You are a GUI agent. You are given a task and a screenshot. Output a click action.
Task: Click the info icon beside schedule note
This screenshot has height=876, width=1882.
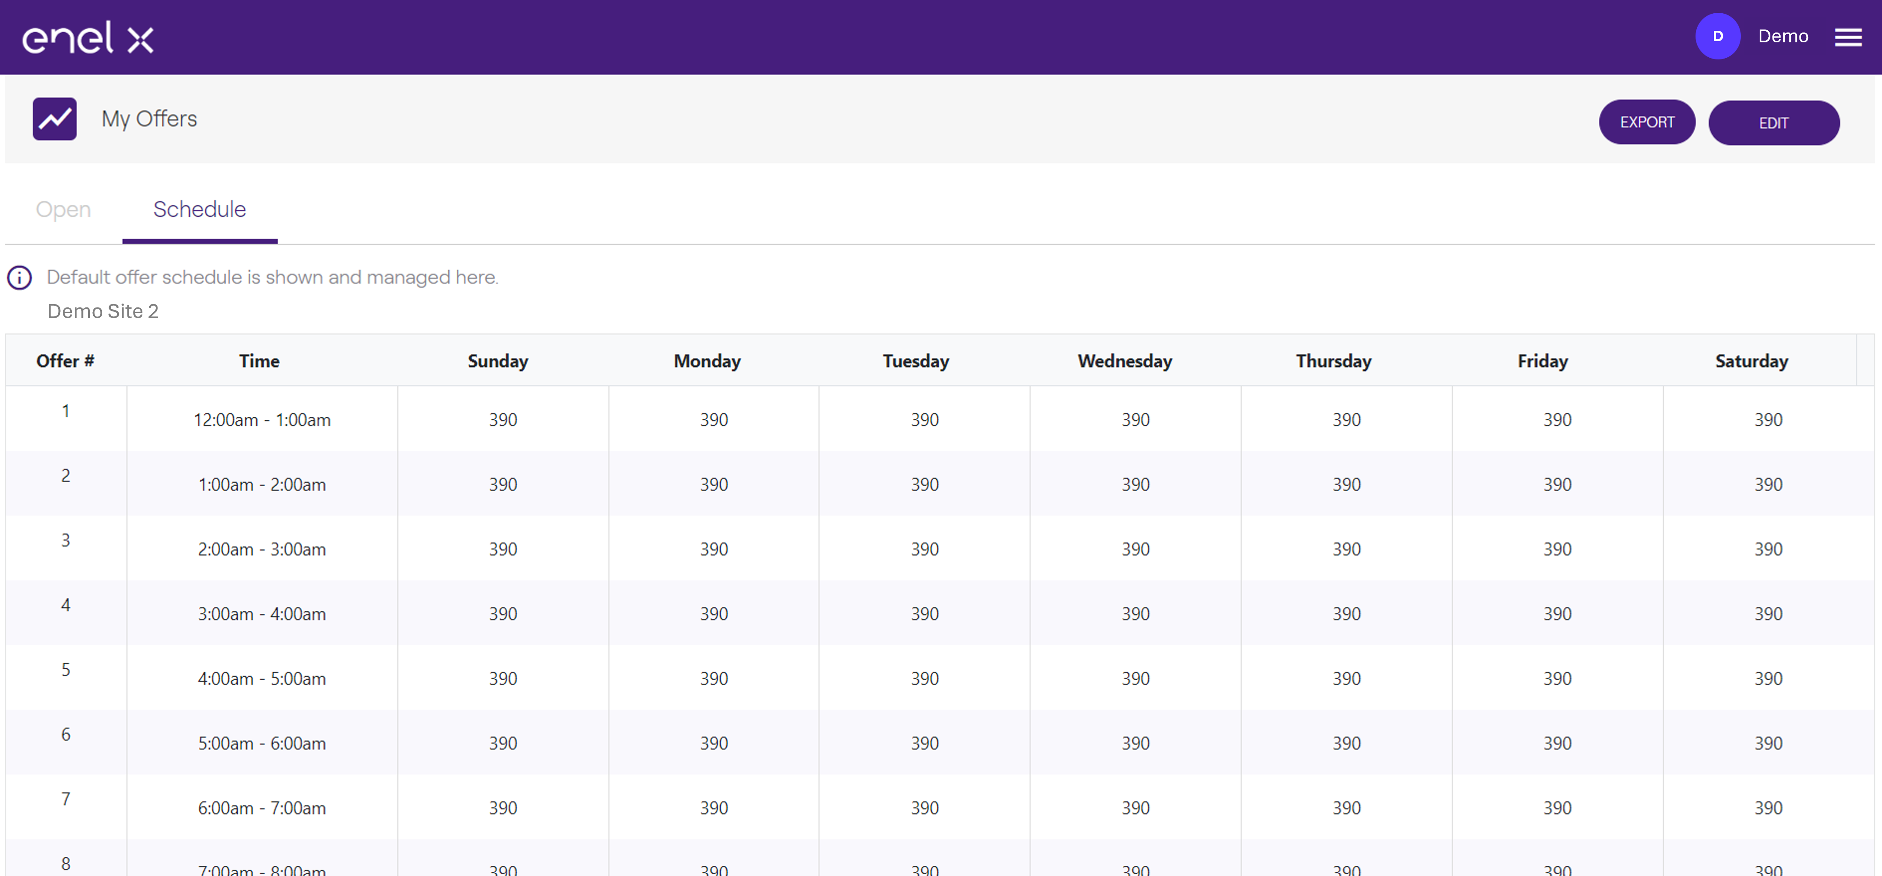pyautogui.click(x=20, y=278)
